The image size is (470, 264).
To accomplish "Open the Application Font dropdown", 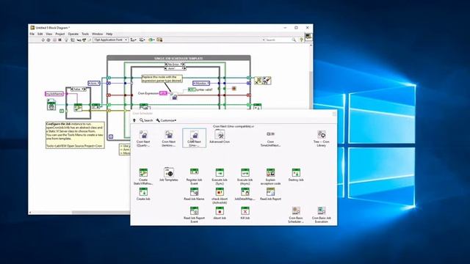I will tap(111, 40).
